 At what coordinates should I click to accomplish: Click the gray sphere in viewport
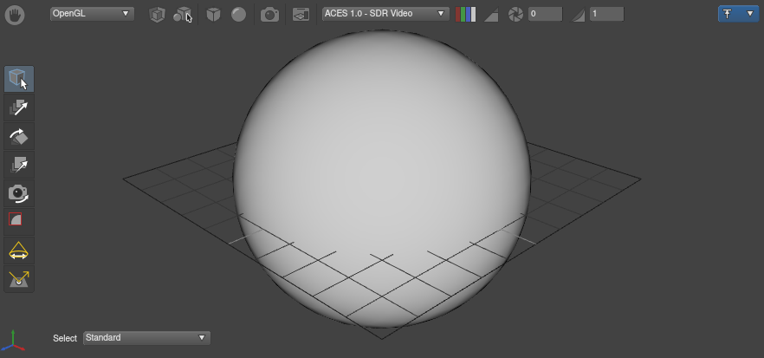point(381,179)
